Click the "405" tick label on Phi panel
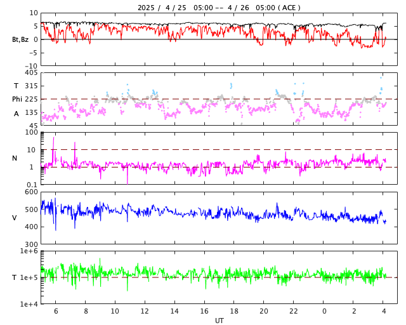Viewport: 406px width, 325px height. click(x=31, y=73)
